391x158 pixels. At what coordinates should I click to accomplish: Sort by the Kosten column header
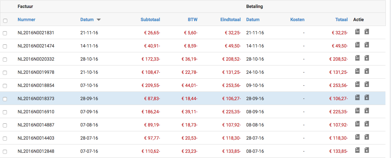click(x=297, y=19)
